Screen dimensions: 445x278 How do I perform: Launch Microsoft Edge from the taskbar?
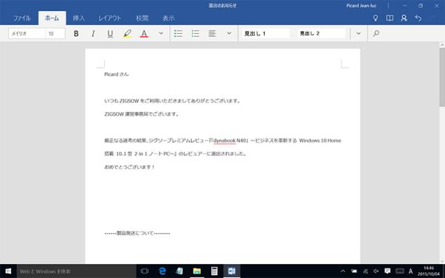pos(162,271)
